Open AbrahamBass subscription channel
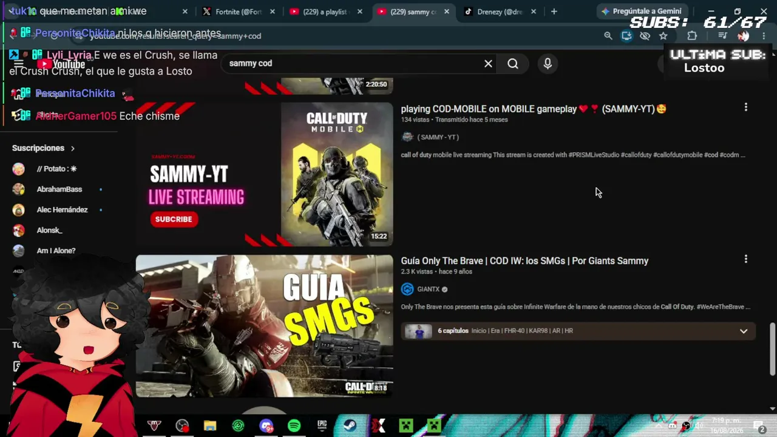This screenshot has width=777, height=437. click(x=58, y=189)
